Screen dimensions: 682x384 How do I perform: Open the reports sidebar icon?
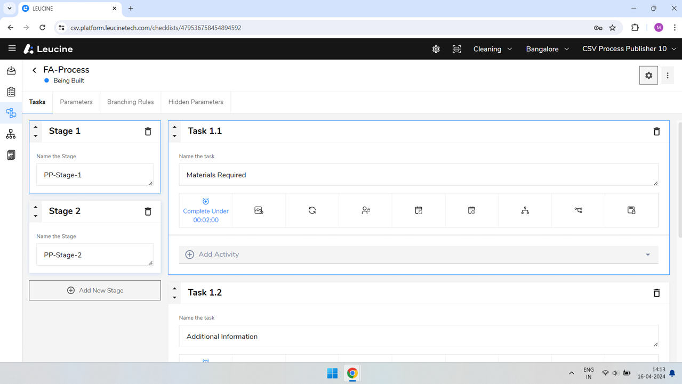click(x=11, y=155)
